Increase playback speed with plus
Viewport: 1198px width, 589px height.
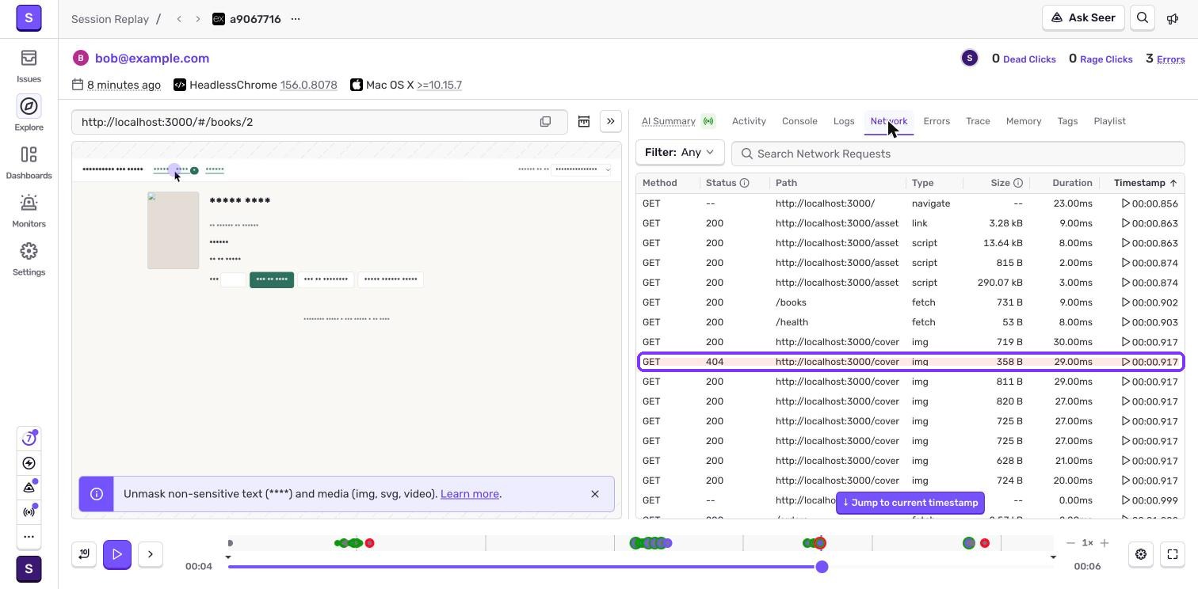1105,543
